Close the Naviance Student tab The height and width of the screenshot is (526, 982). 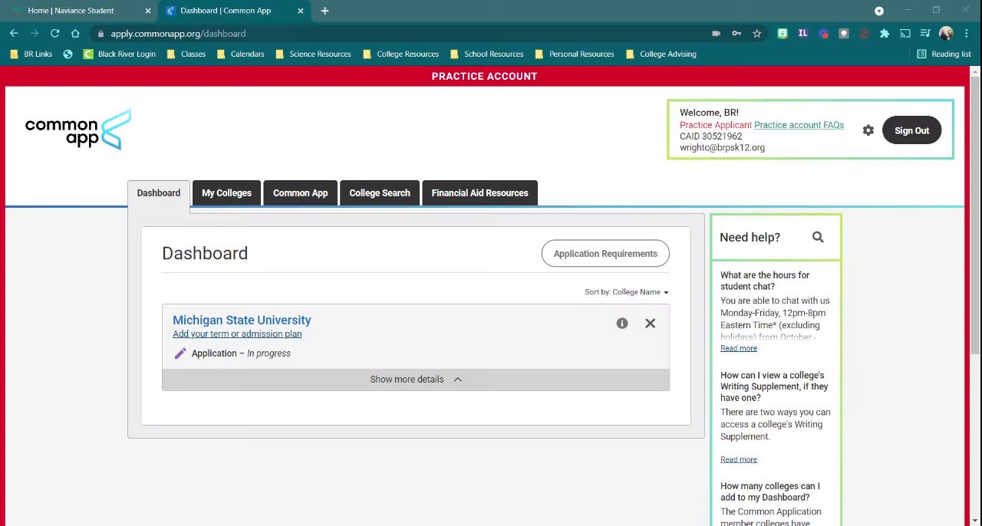pyautogui.click(x=148, y=11)
